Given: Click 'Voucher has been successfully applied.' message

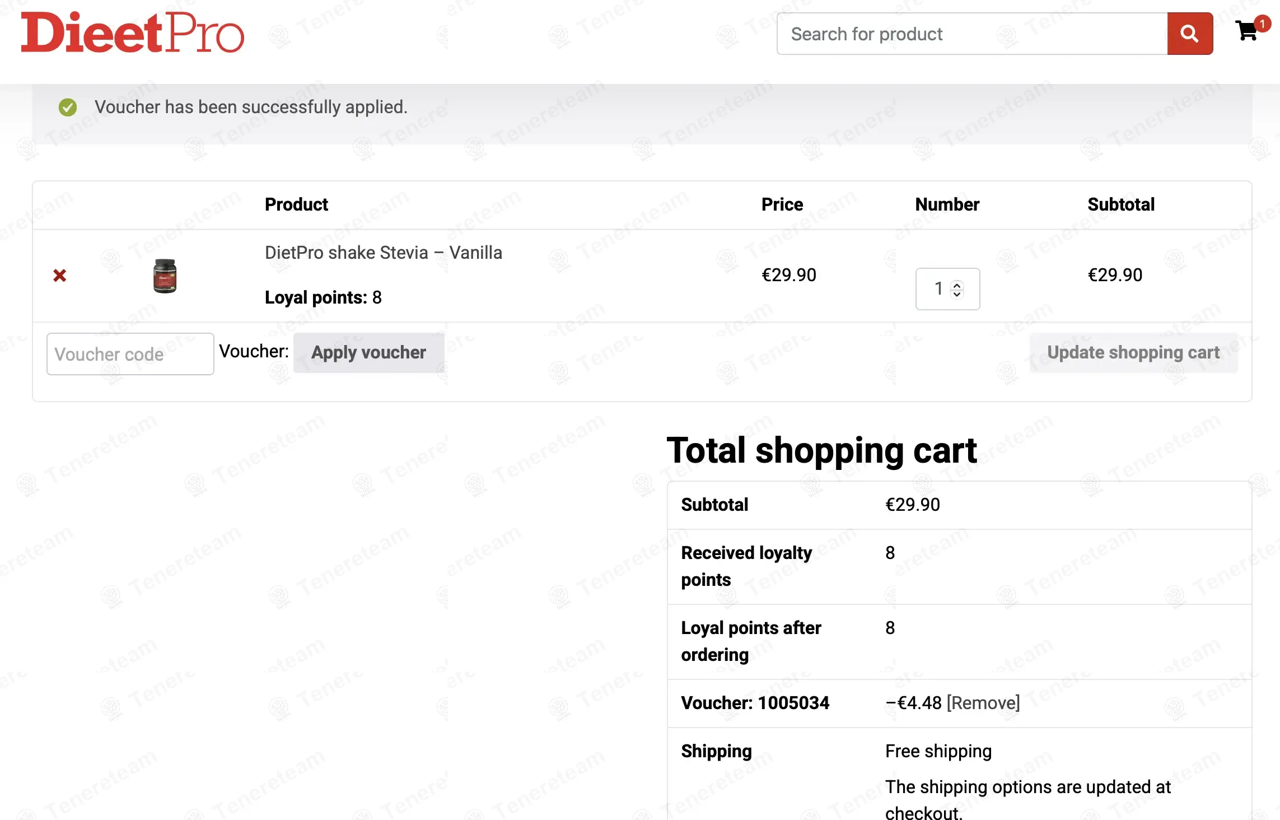Looking at the screenshot, I should 251,107.
